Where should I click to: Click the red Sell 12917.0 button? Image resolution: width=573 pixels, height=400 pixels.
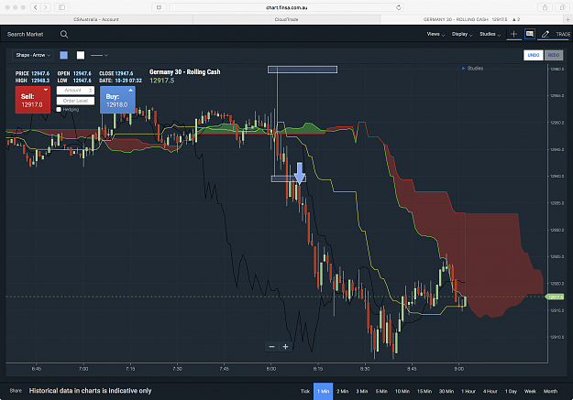33,100
